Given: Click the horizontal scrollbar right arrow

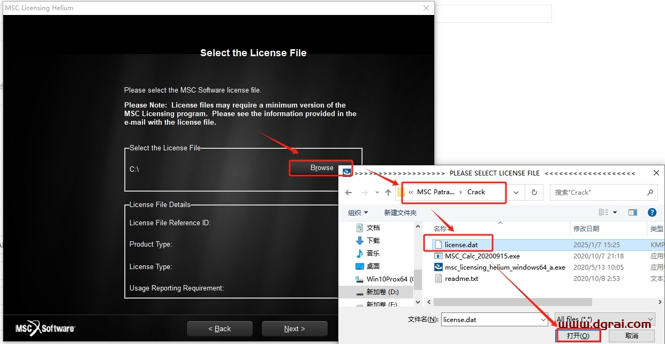Looking at the screenshot, I should [x=659, y=302].
